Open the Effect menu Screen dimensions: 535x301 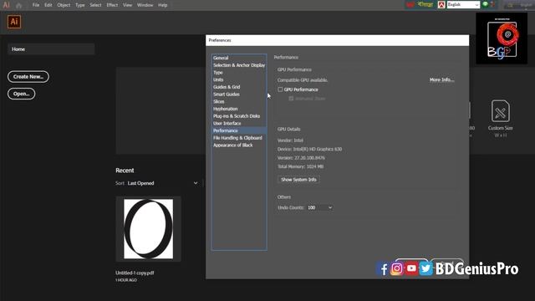click(112, 5)
